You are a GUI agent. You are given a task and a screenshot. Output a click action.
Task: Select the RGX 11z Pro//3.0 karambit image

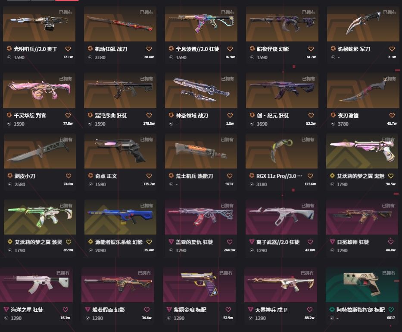[x=281, y=151]
